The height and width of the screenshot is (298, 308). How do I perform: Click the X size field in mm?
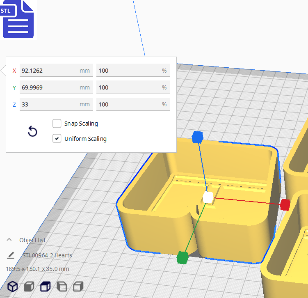pos(49,71)
